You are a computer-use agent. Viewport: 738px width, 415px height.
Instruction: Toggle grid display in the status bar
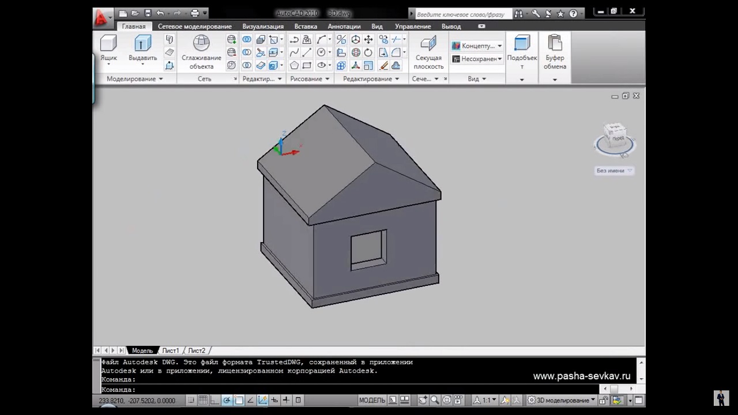click(203, 400)
